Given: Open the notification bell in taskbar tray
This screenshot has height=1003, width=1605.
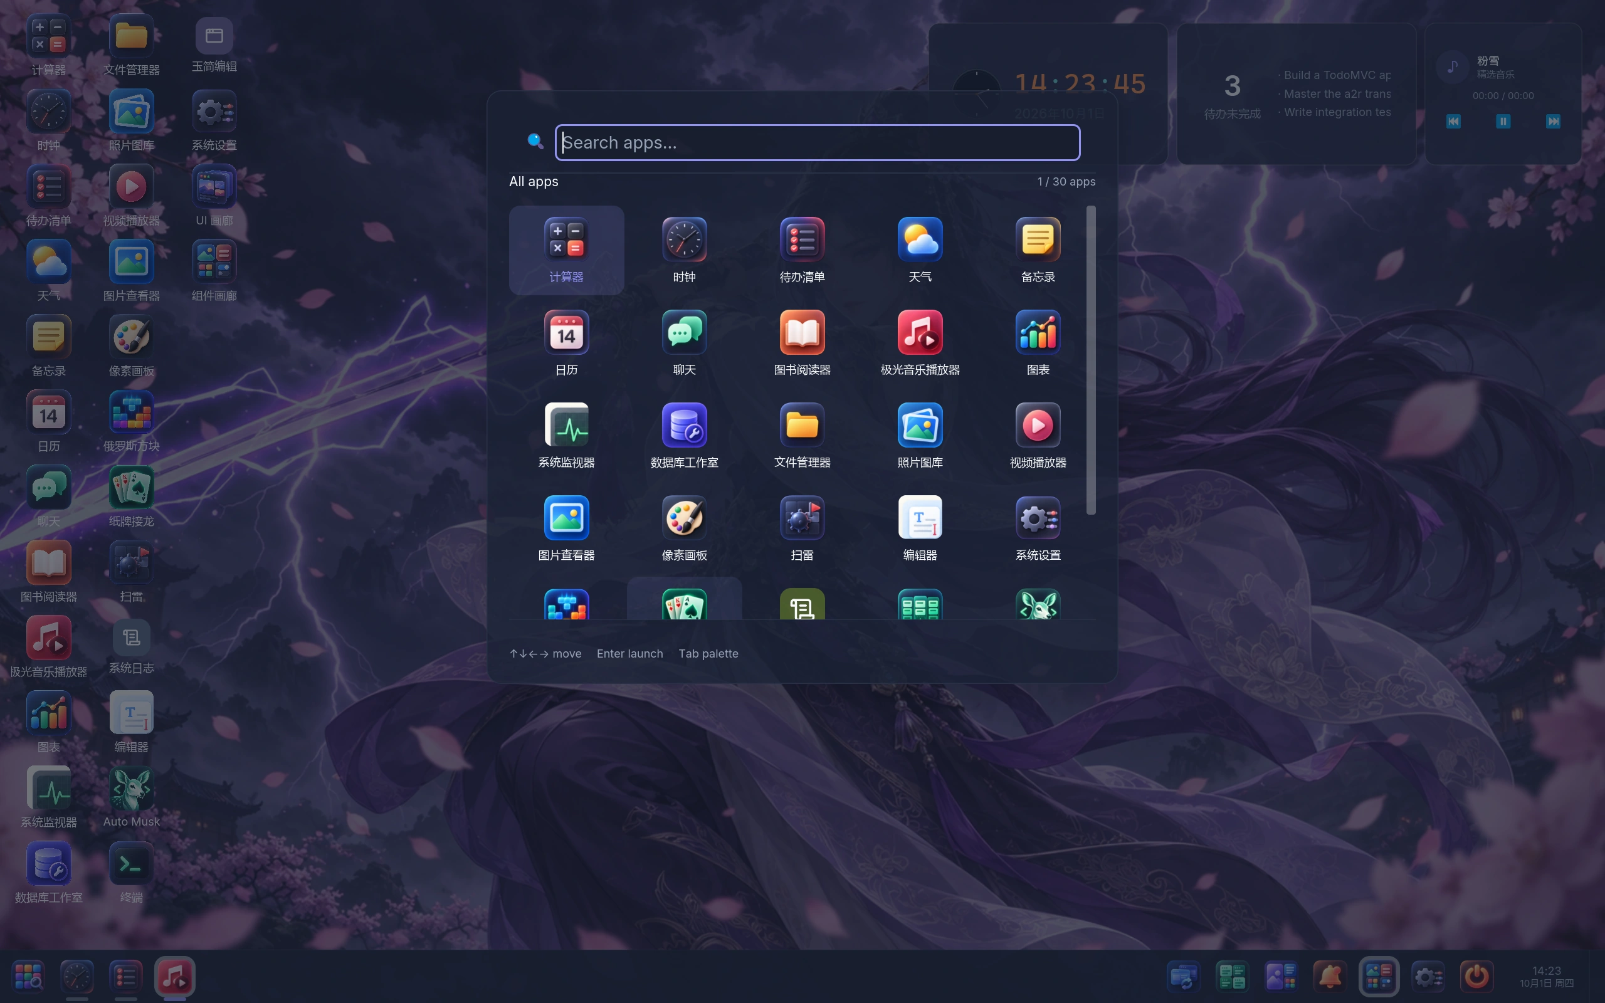Looking at the screenshot, I should (1330, 976).
